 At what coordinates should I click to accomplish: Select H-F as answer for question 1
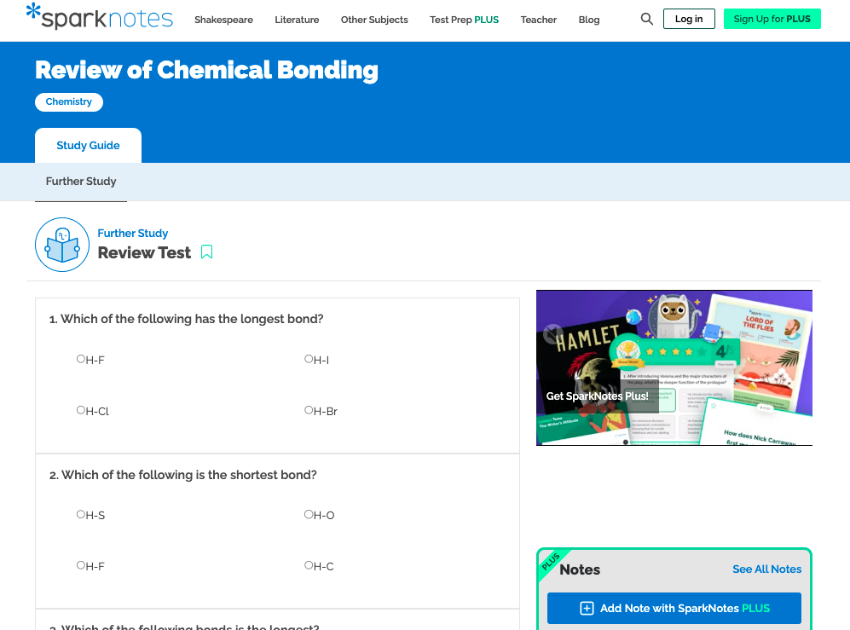(82, 359)
